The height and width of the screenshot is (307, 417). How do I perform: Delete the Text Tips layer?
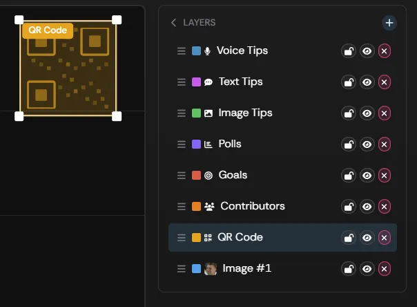click(x=385, y=82)
